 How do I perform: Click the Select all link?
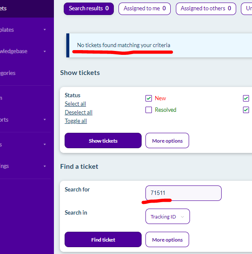(x=75, y=104)
